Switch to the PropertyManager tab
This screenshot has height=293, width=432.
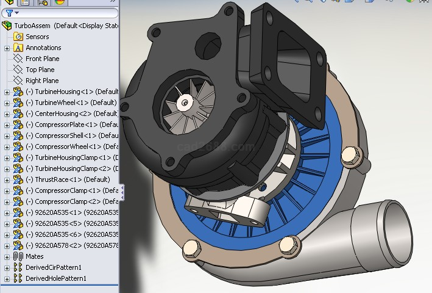(26, 2)
